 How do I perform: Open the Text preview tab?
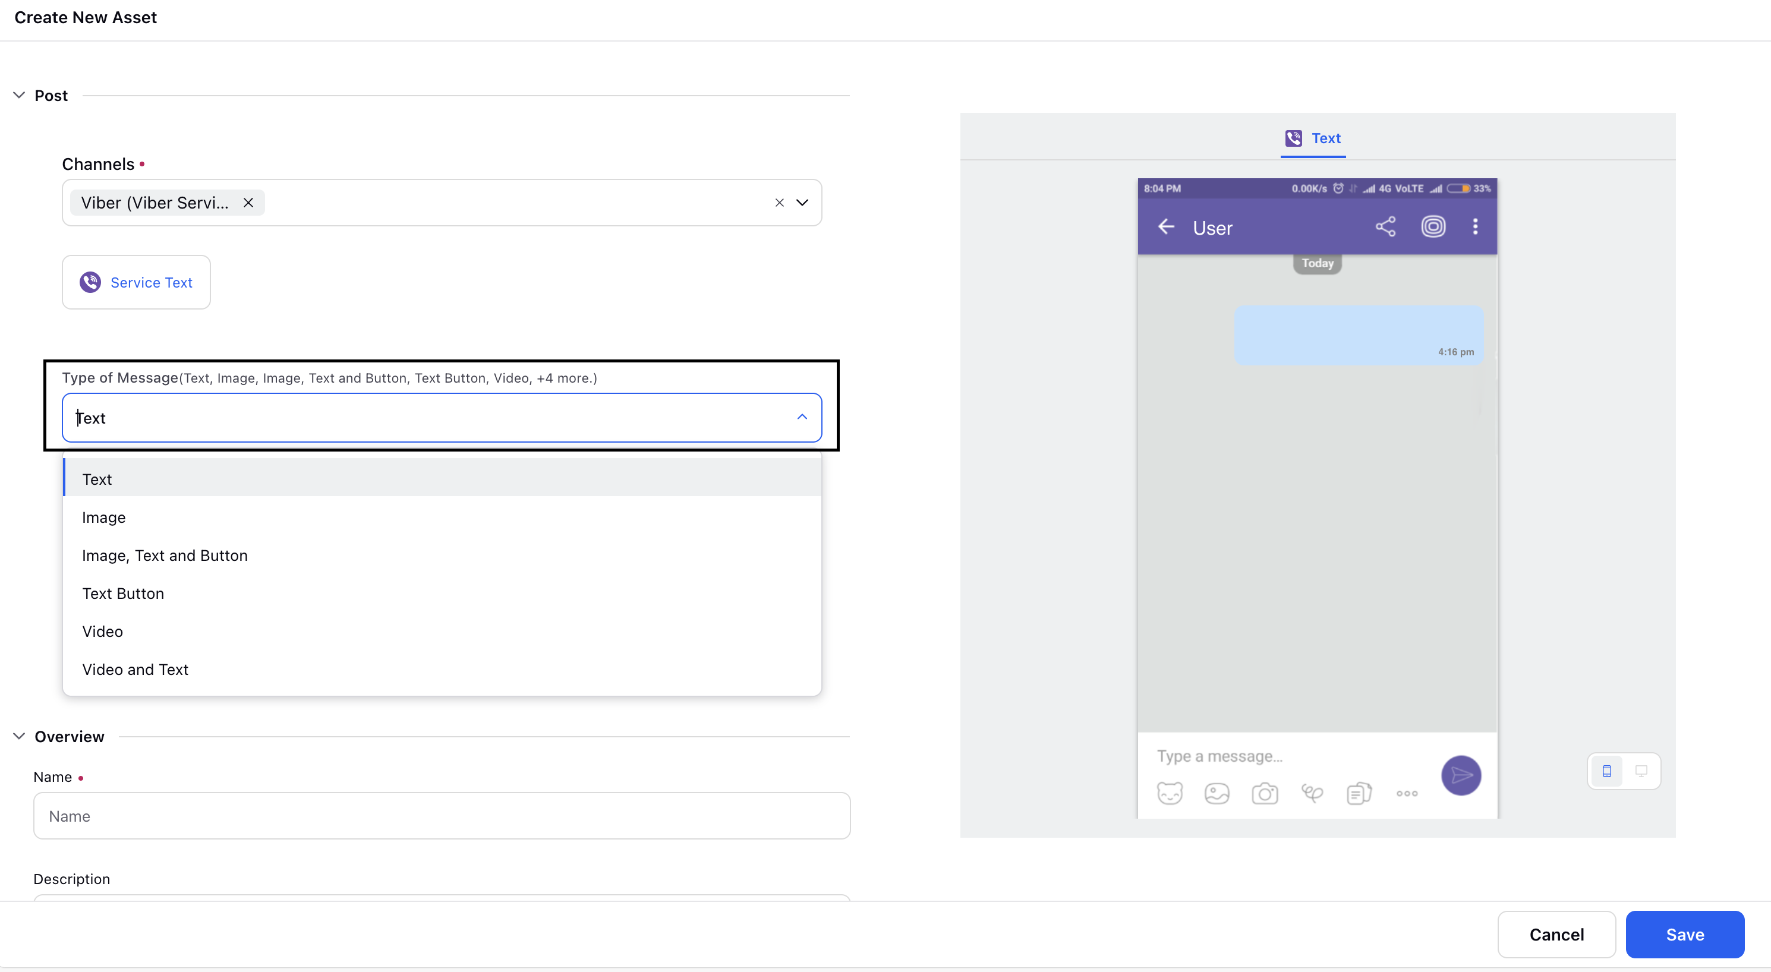(x=1312, y=138)
